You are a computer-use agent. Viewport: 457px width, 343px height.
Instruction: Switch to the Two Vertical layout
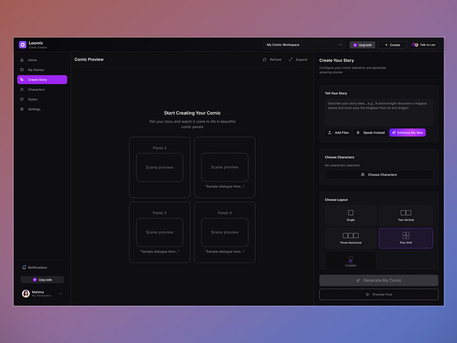point(406,216)
